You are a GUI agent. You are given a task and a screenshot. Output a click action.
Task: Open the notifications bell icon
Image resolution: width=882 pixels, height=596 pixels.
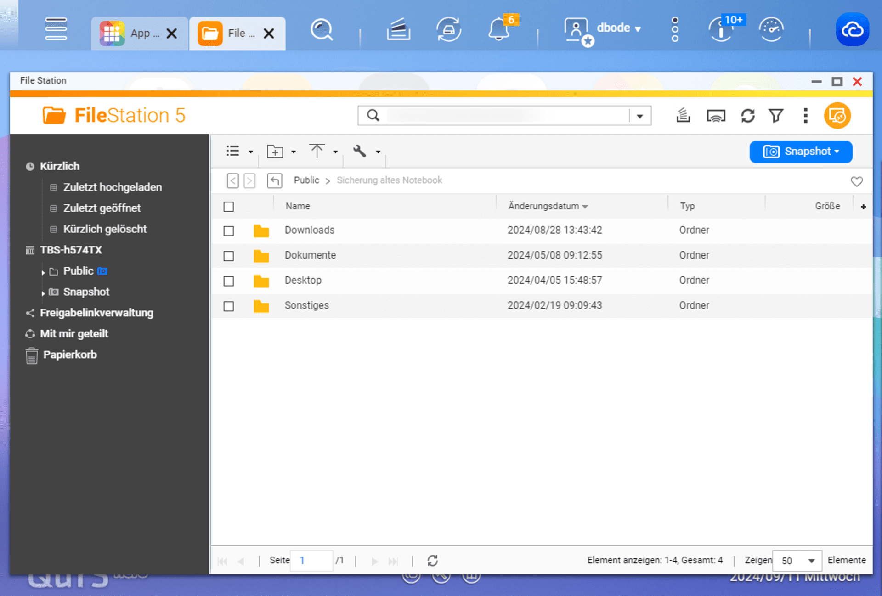(x=499, y=30)
